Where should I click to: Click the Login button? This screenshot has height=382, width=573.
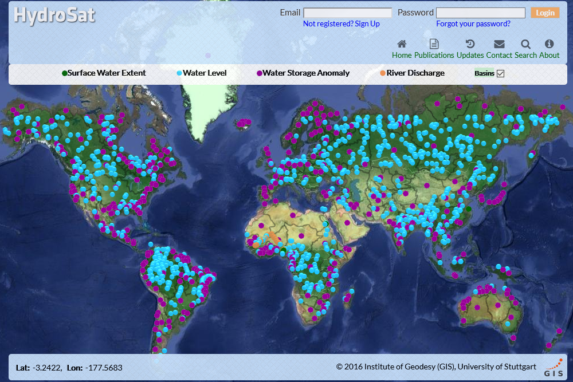coord(545,13)
